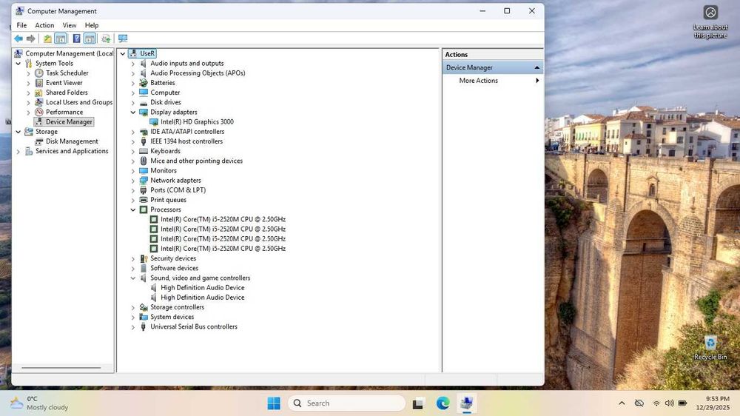Collapse the Storage node chevron
This screenshot has width=740, height=416.
click(18, 132)
